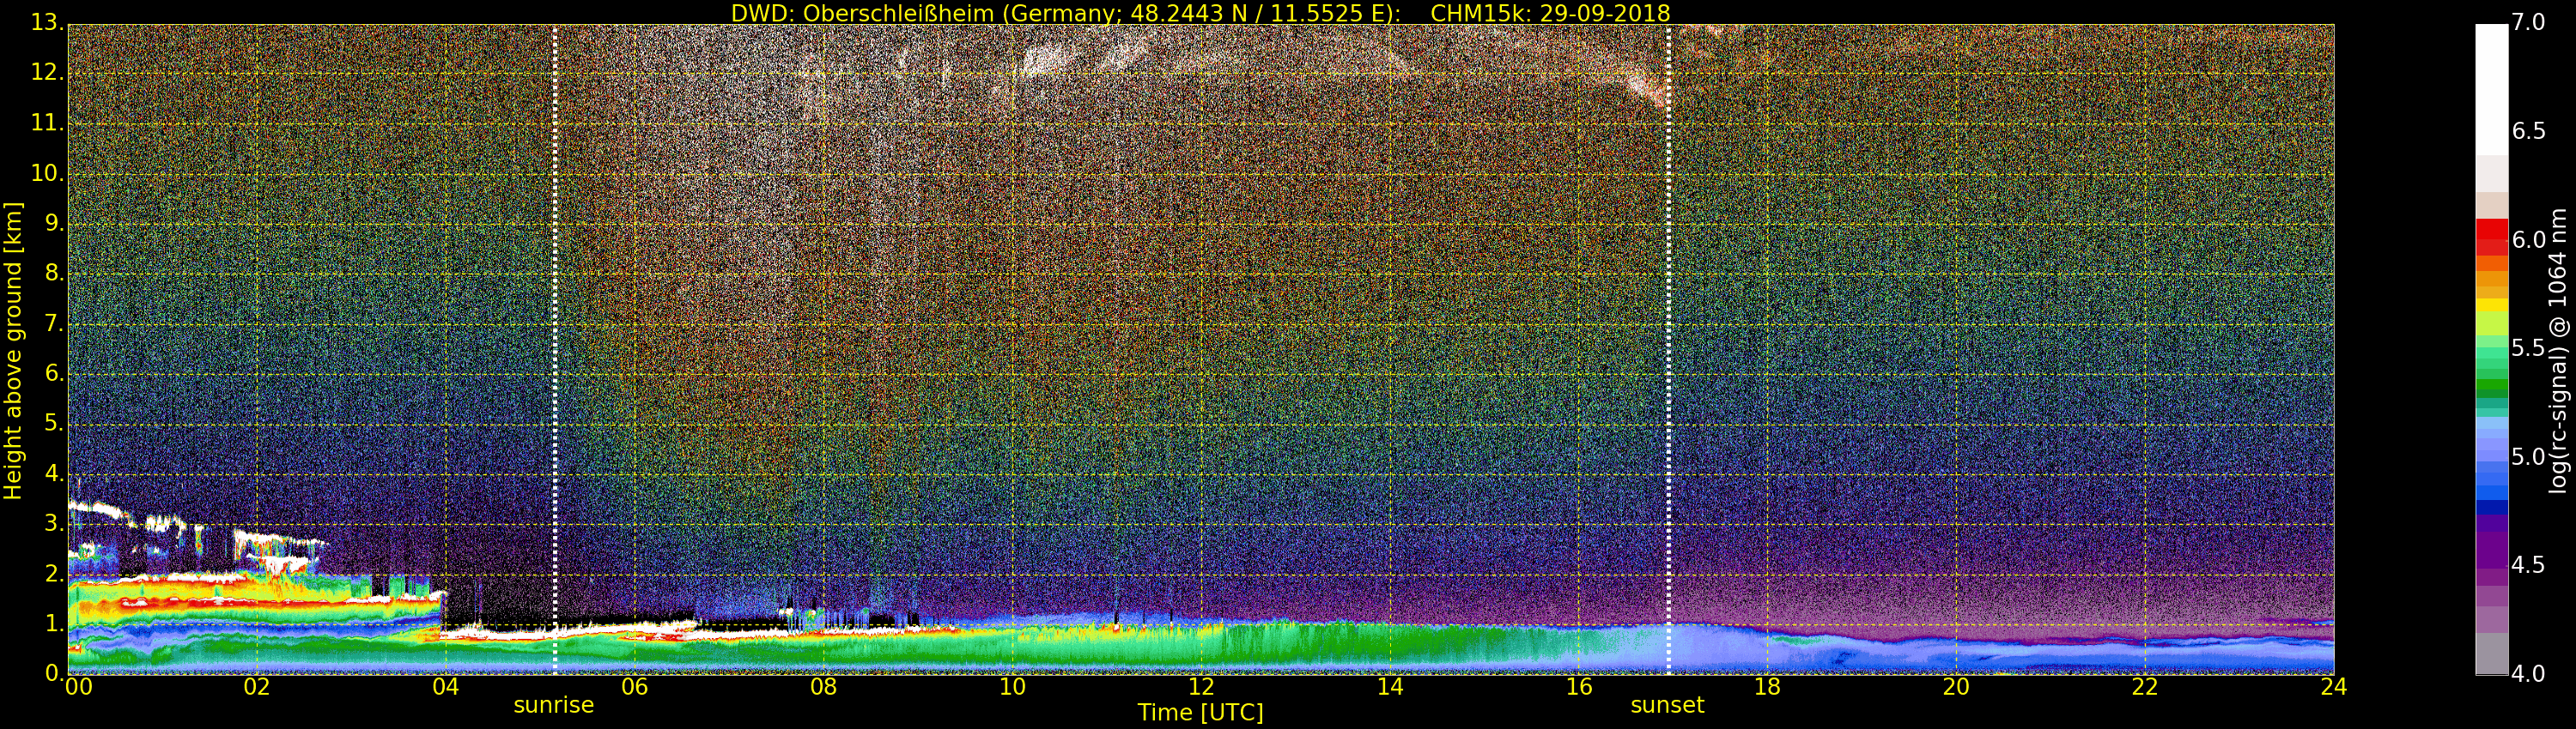
Task: Select the blue colorbar band near 5.0
Action: coord(2491,460)
